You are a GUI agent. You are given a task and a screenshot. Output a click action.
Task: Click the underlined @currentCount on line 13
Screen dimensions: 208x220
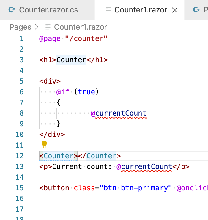pyautogui.click(x=144, y=167)
